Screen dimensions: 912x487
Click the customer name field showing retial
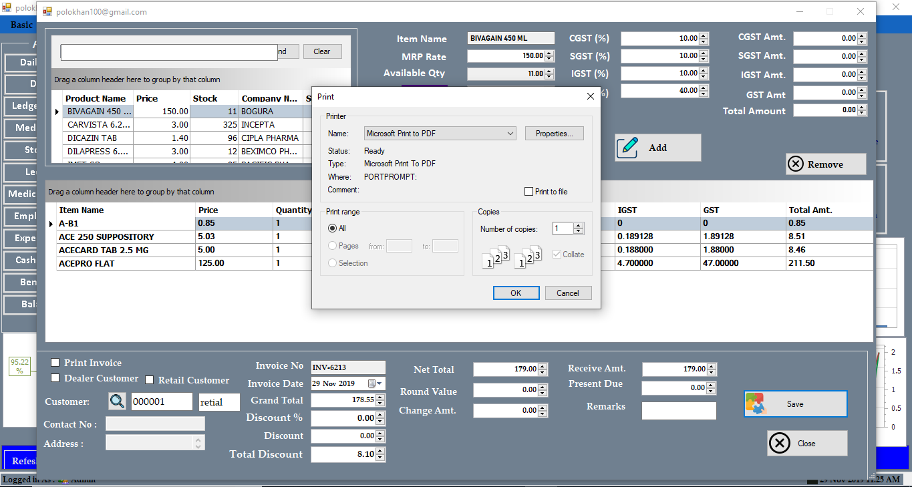pyautogui.click(x=219, y=402)
